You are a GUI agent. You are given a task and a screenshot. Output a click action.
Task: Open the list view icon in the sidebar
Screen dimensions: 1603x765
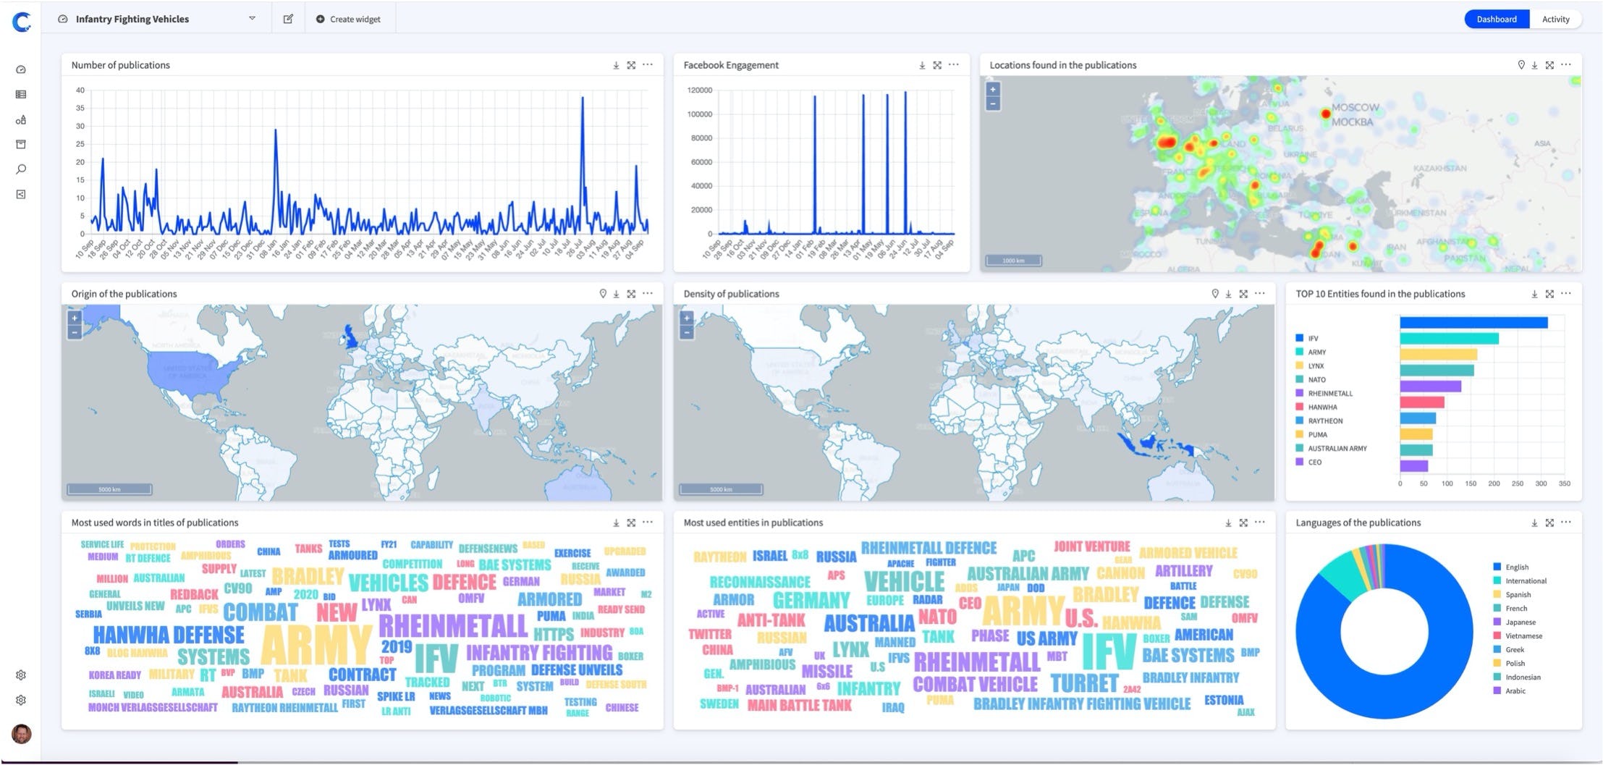point(21,94)
